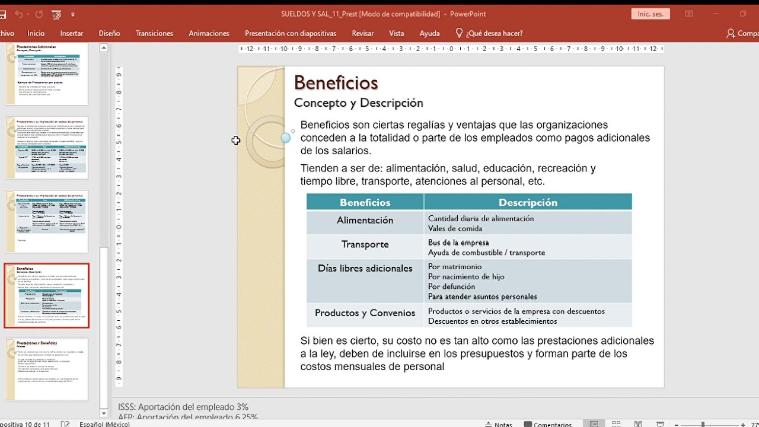Click the Descripción table header
The image size is (759, 427).
[x=528, y=202]
